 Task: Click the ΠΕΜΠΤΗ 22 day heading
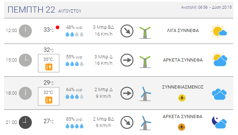coord(31,10)
